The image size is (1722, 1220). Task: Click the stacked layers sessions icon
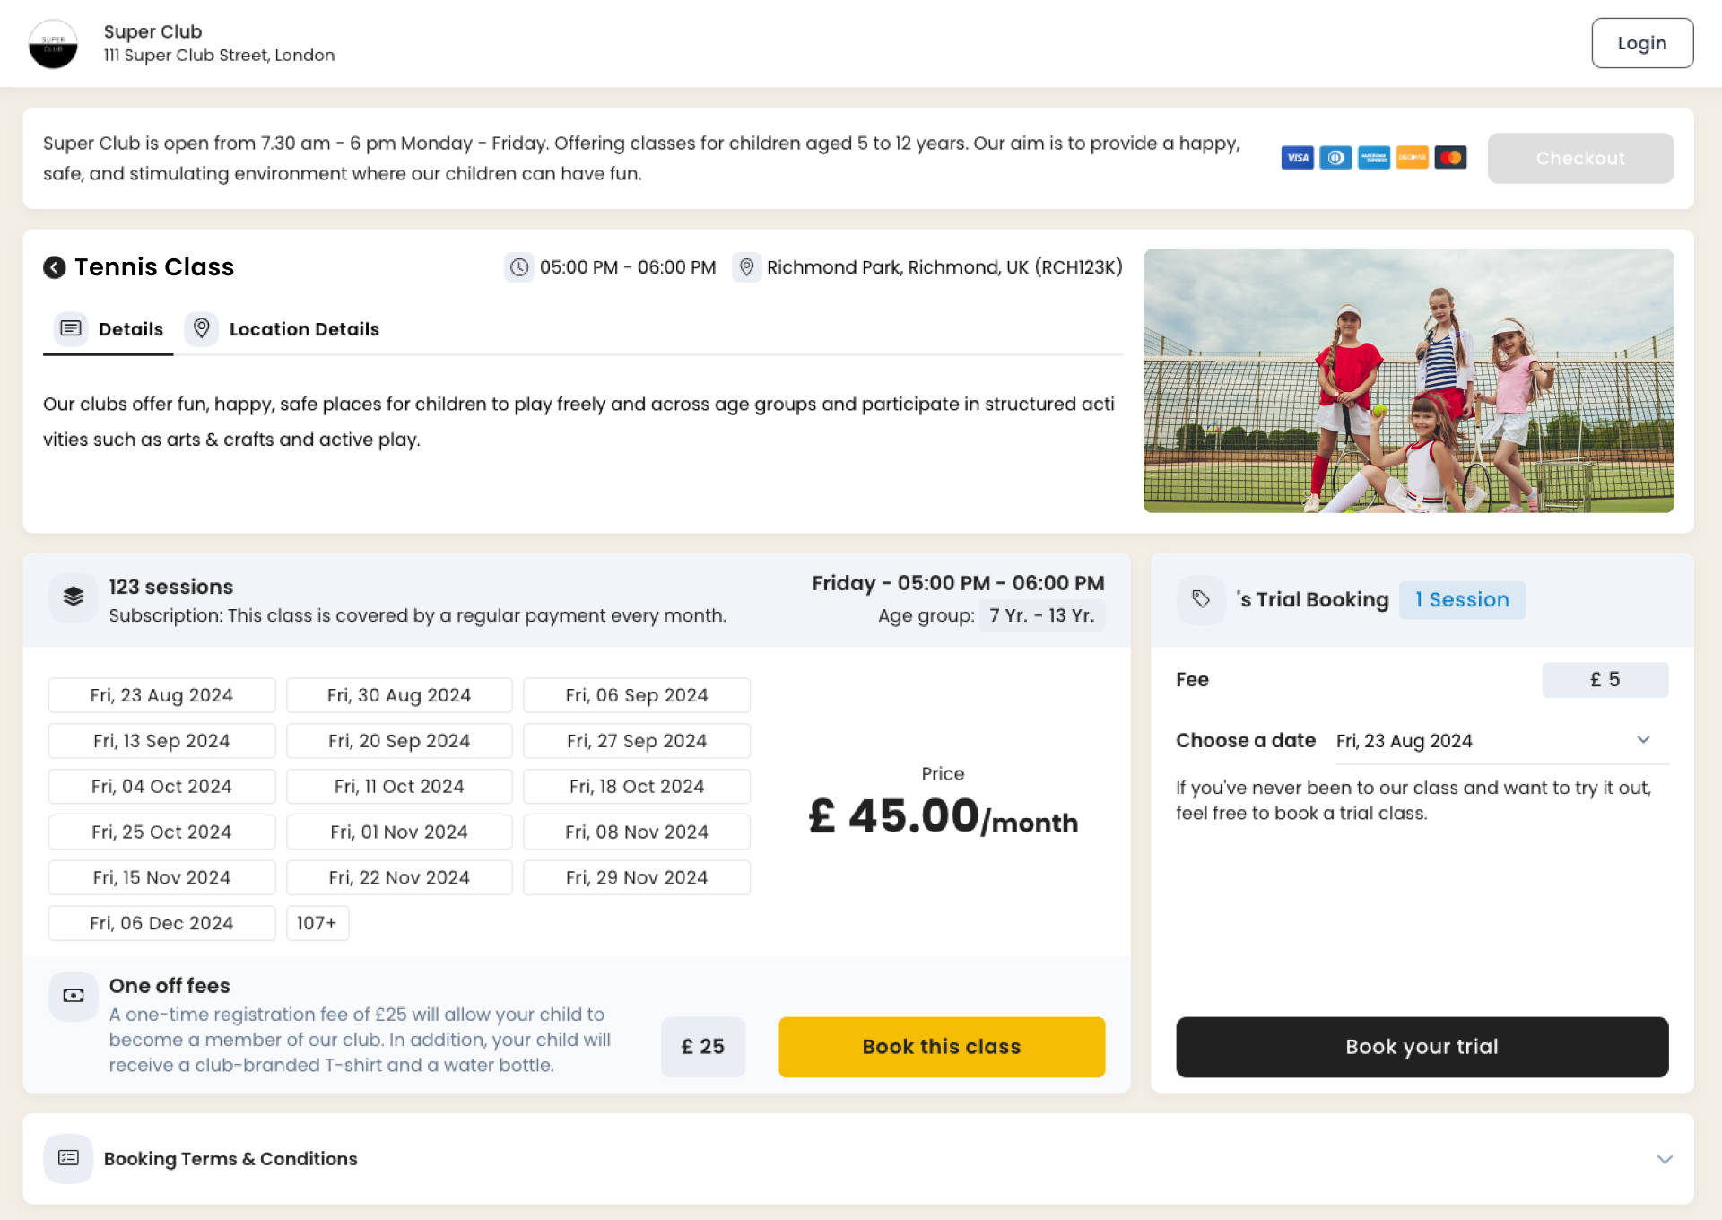click(x=74, y=597)
